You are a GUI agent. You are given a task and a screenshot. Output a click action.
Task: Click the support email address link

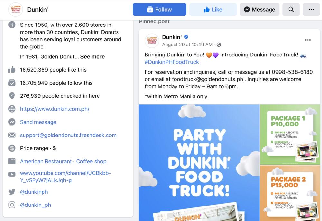(x=68, y=135)
